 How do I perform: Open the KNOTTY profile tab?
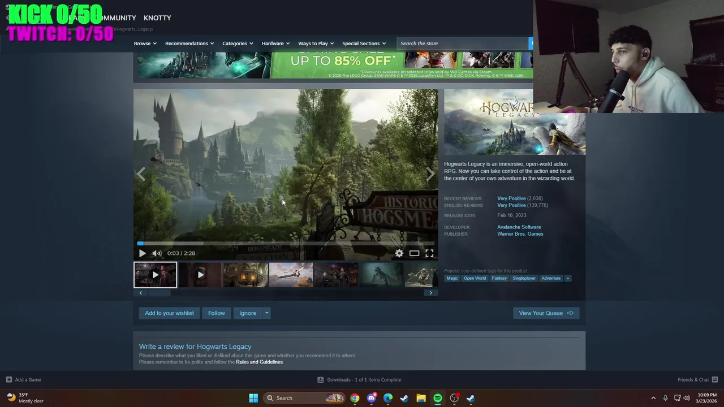tap(157, 18)
